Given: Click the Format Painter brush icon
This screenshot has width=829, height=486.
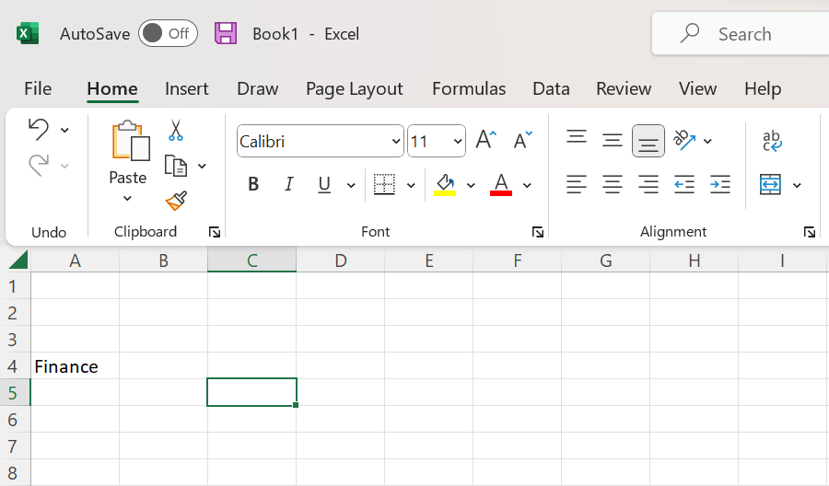Looking at the screenshot, I should coord(176,201).
